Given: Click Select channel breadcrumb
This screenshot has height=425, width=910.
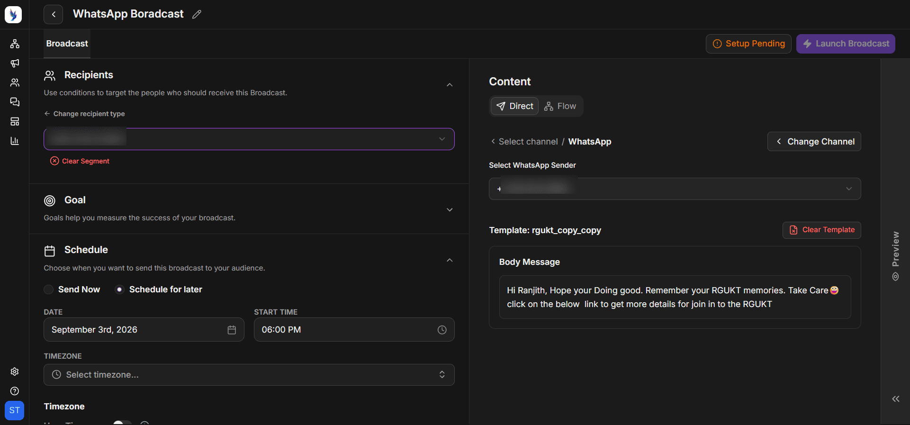Looking at the screenshot, I should tap(524, 142).
